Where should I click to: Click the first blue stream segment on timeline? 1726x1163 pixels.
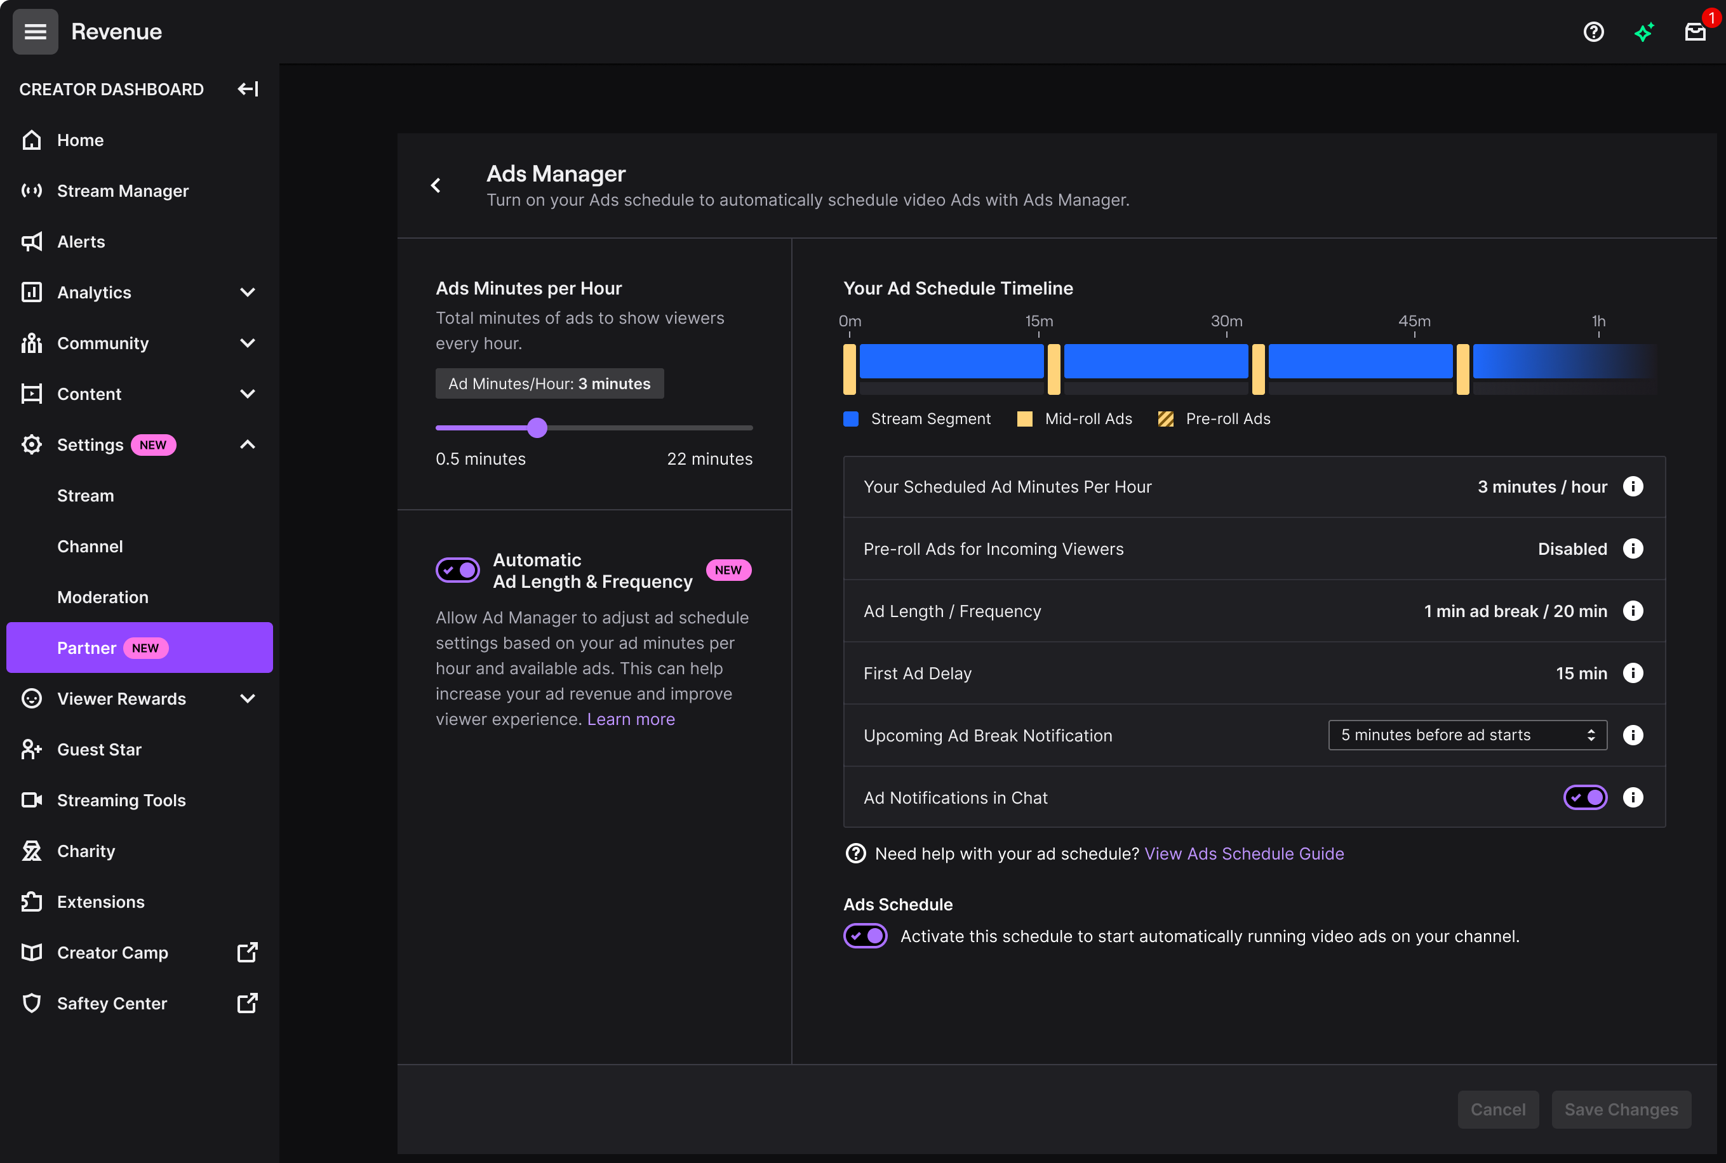[951, 361]
